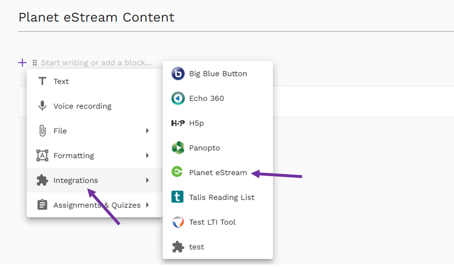Screen dimensions: 454x267
Task: Open the Formatting menu entry
Action: click(x=95, y=155)
